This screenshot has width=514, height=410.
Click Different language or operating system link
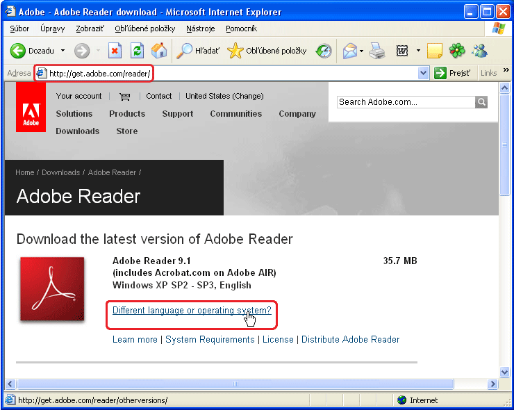click(192, 311)
